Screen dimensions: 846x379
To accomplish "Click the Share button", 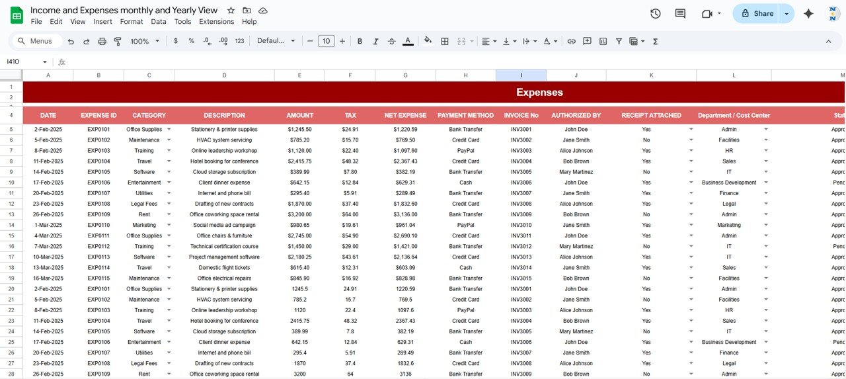I will tap(756, 13).
